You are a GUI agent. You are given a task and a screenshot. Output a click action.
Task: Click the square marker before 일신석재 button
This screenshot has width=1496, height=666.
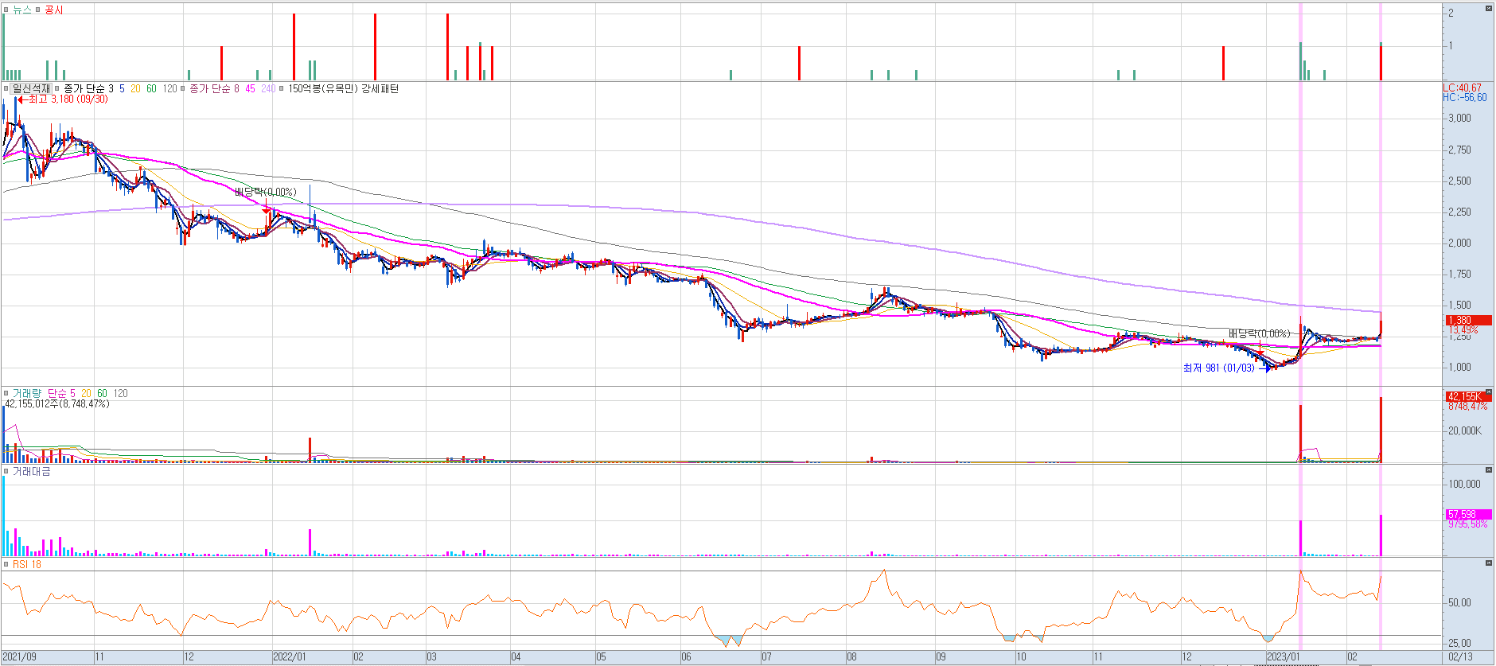(x=6, y=88)
